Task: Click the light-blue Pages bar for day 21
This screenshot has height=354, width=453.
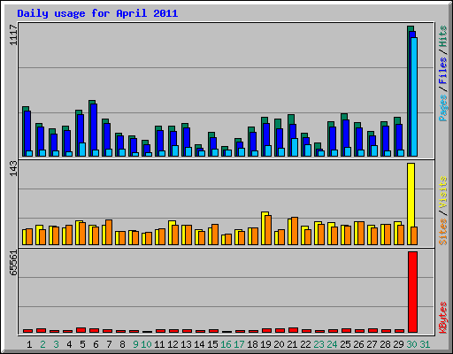Action: pyautogui.click(x=295, y=147)
